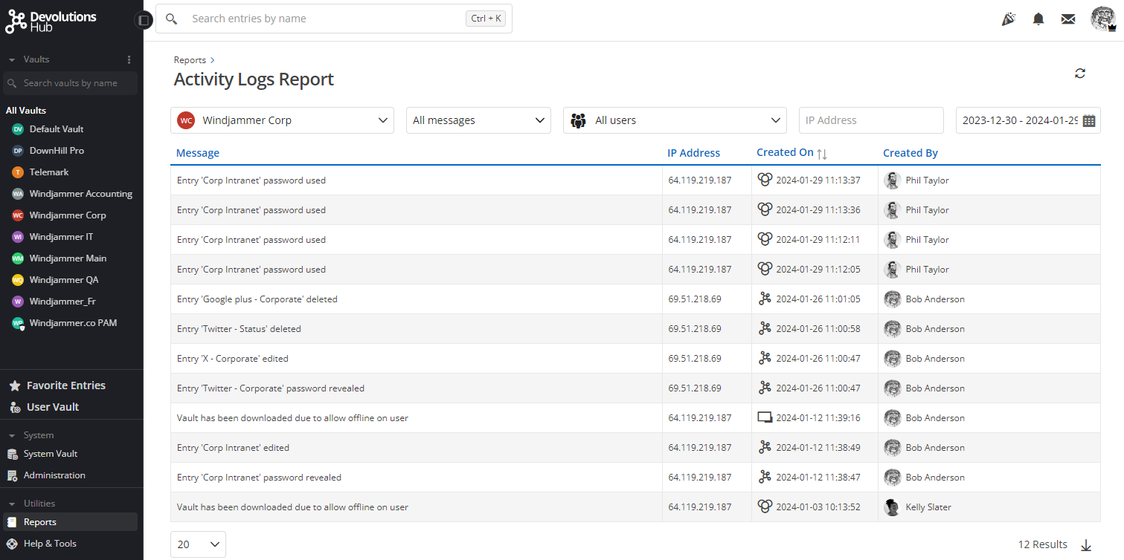Click 'Entry 'Google plus - Corporate' deleted'
The height and width of the screenshot is (560, 1124).
tap(257, 299)
